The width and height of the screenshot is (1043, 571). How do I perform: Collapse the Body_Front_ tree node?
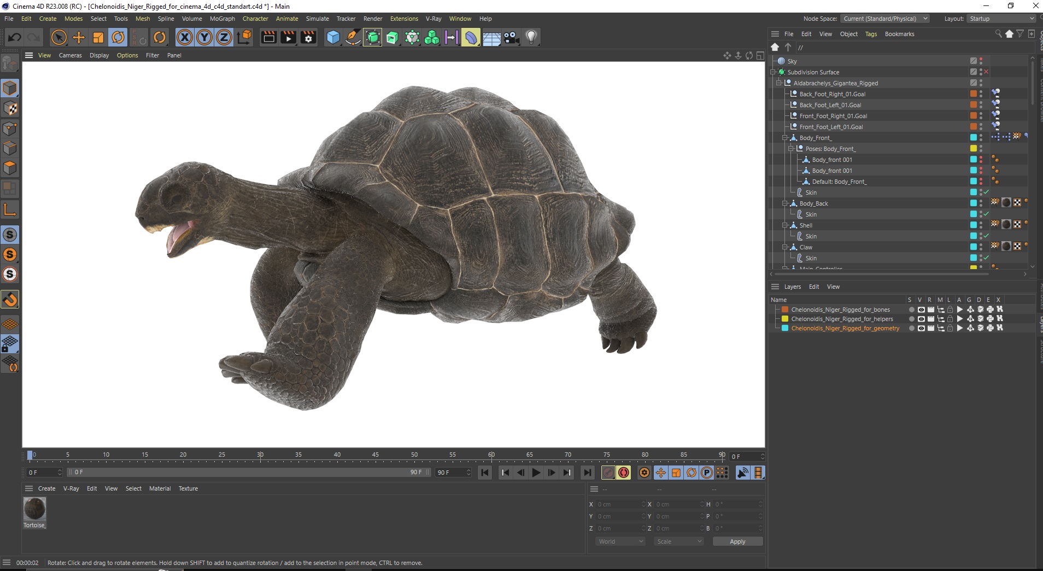[785, 138]
